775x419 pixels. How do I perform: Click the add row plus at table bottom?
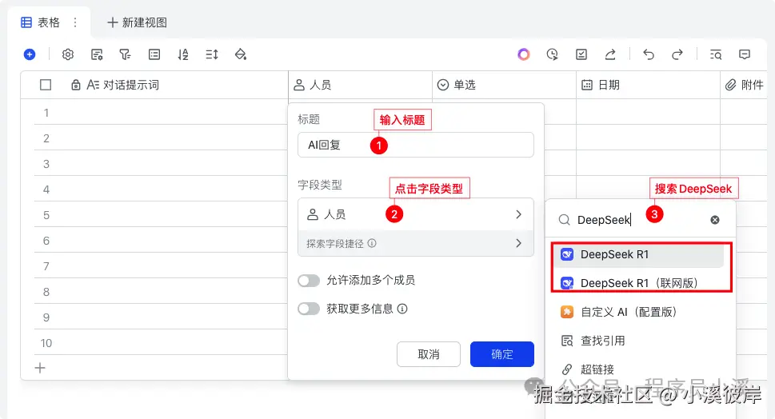pyautogui.click(x=40, y=368)
